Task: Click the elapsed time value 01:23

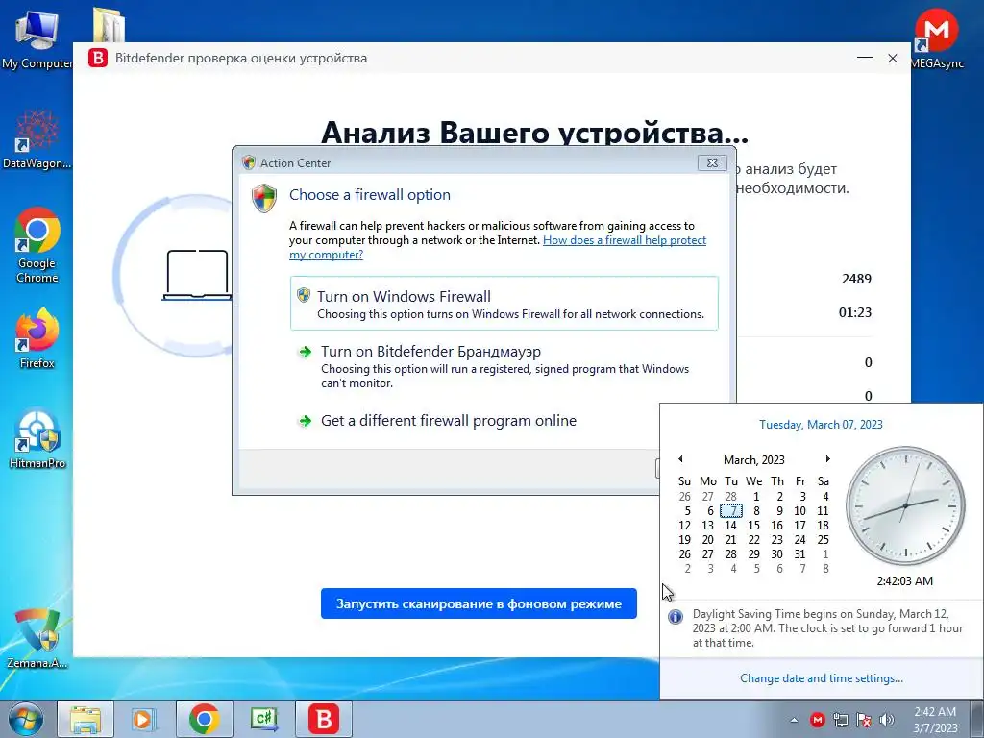Action: 855,312
